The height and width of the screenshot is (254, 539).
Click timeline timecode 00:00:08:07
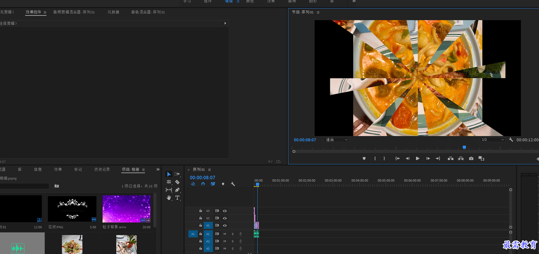(202, 178)
